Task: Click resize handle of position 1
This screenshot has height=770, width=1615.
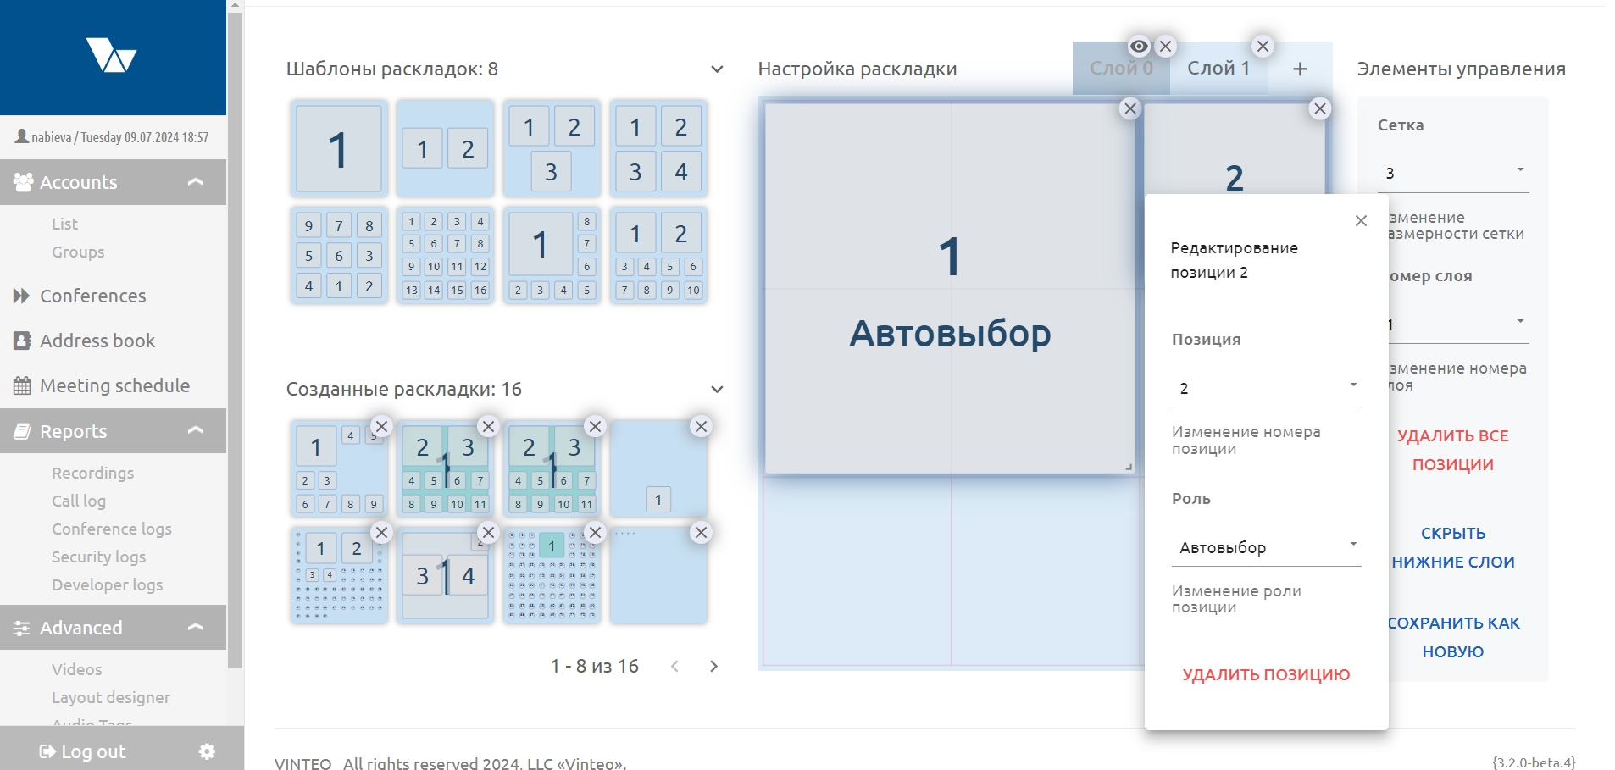Action: (1129, 467)
